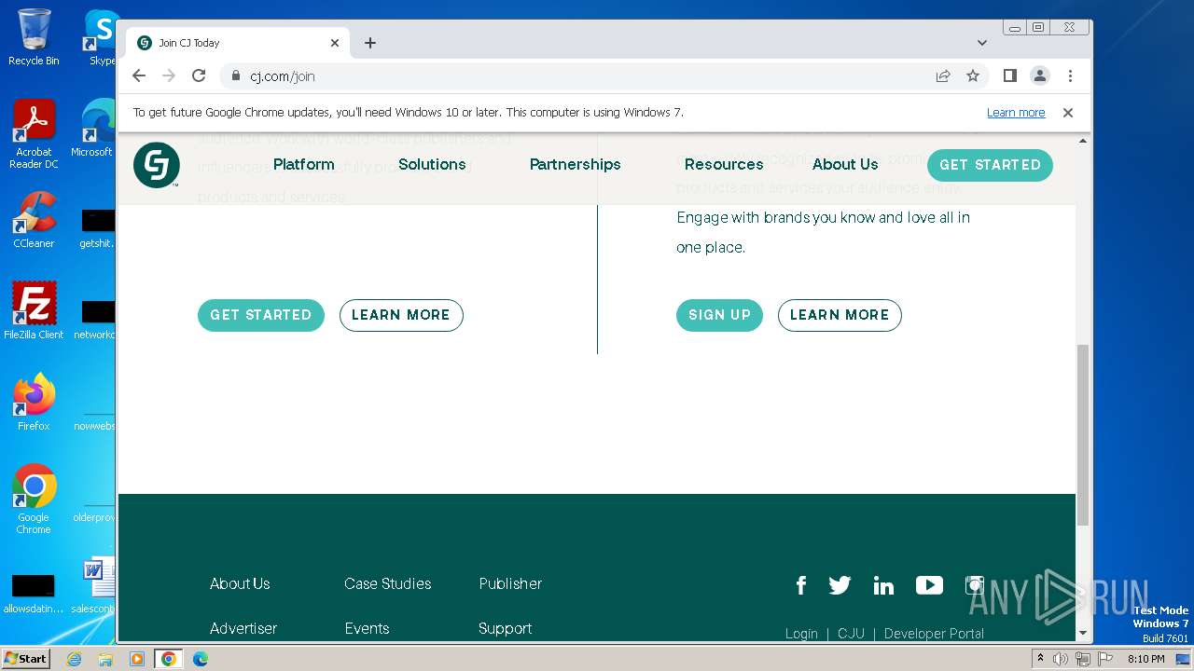The image size is (1194, 671).
Task: Open Recycle Bin on the desktop
Action: (34, 37)
